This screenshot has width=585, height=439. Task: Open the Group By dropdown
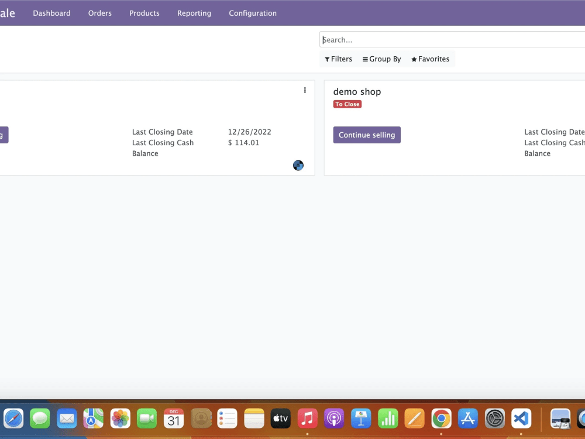381,59
